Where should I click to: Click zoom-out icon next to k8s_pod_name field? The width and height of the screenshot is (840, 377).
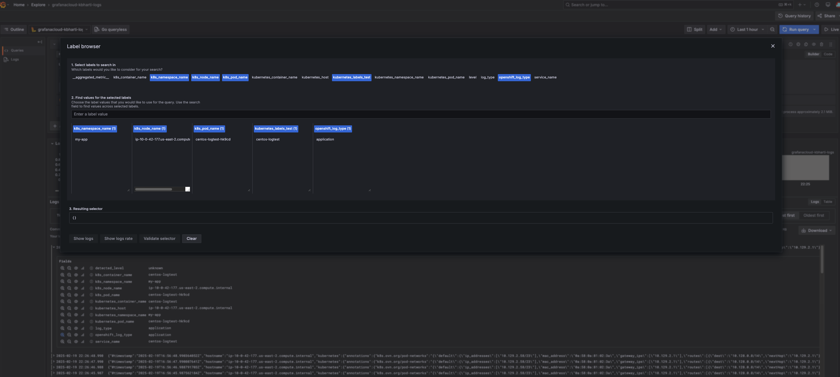pos(69,295)
